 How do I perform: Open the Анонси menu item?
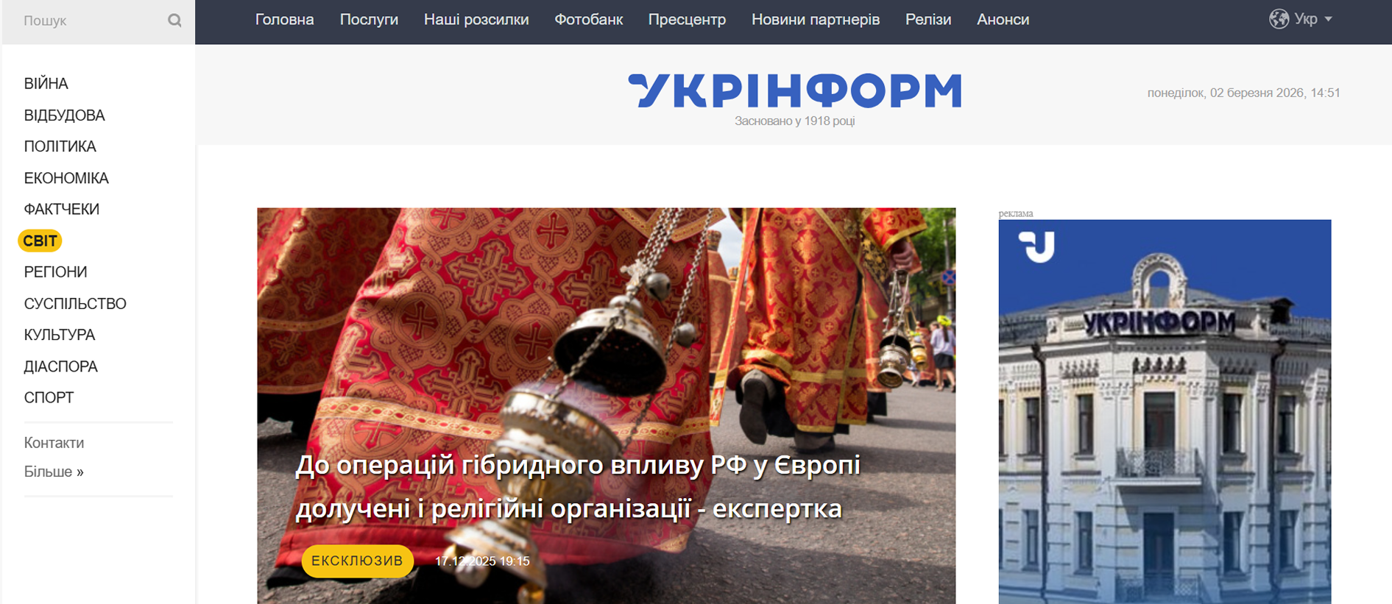coord(1003,20)
